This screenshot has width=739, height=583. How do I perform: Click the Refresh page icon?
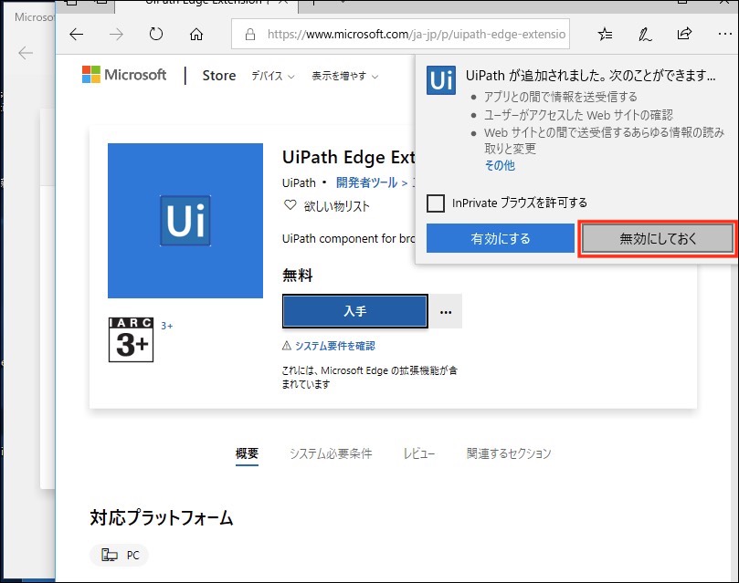(x=155, y=35)
